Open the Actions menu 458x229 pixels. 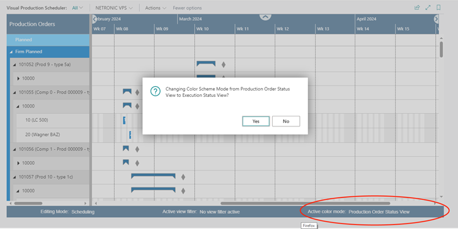(156, 8)
